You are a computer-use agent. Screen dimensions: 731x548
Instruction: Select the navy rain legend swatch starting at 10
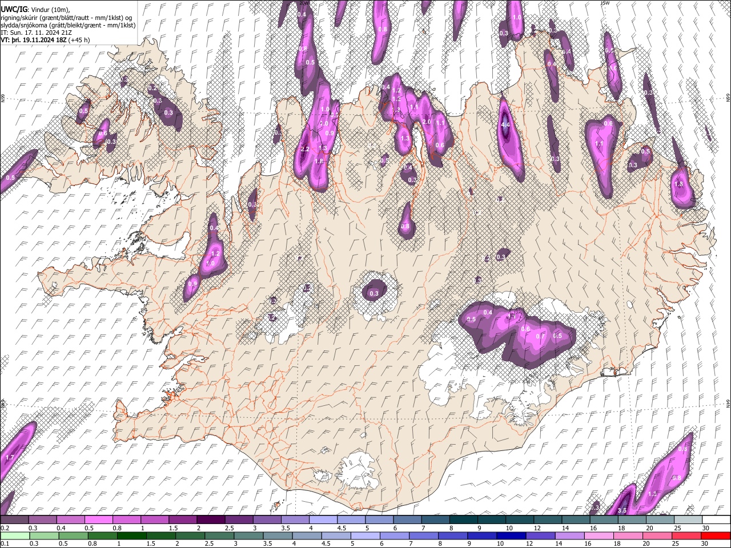[x=510, y=535]
